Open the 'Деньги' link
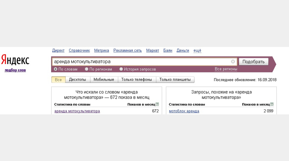 click(x=183, y=50)
